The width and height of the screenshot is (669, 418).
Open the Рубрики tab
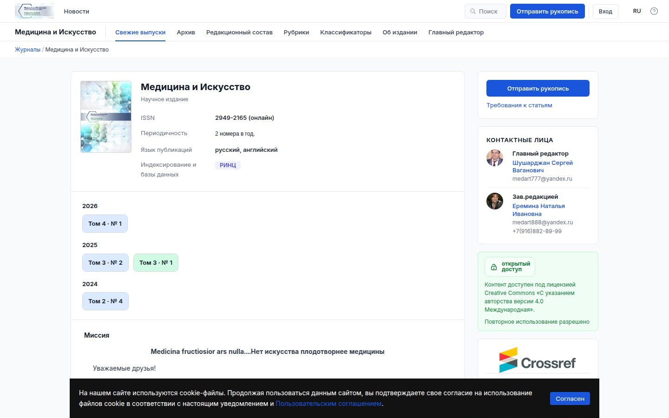[296, 33]
